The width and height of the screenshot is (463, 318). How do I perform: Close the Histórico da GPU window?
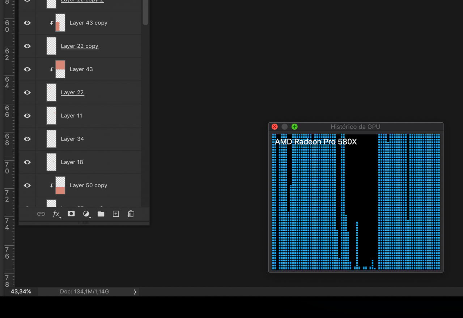275,127
